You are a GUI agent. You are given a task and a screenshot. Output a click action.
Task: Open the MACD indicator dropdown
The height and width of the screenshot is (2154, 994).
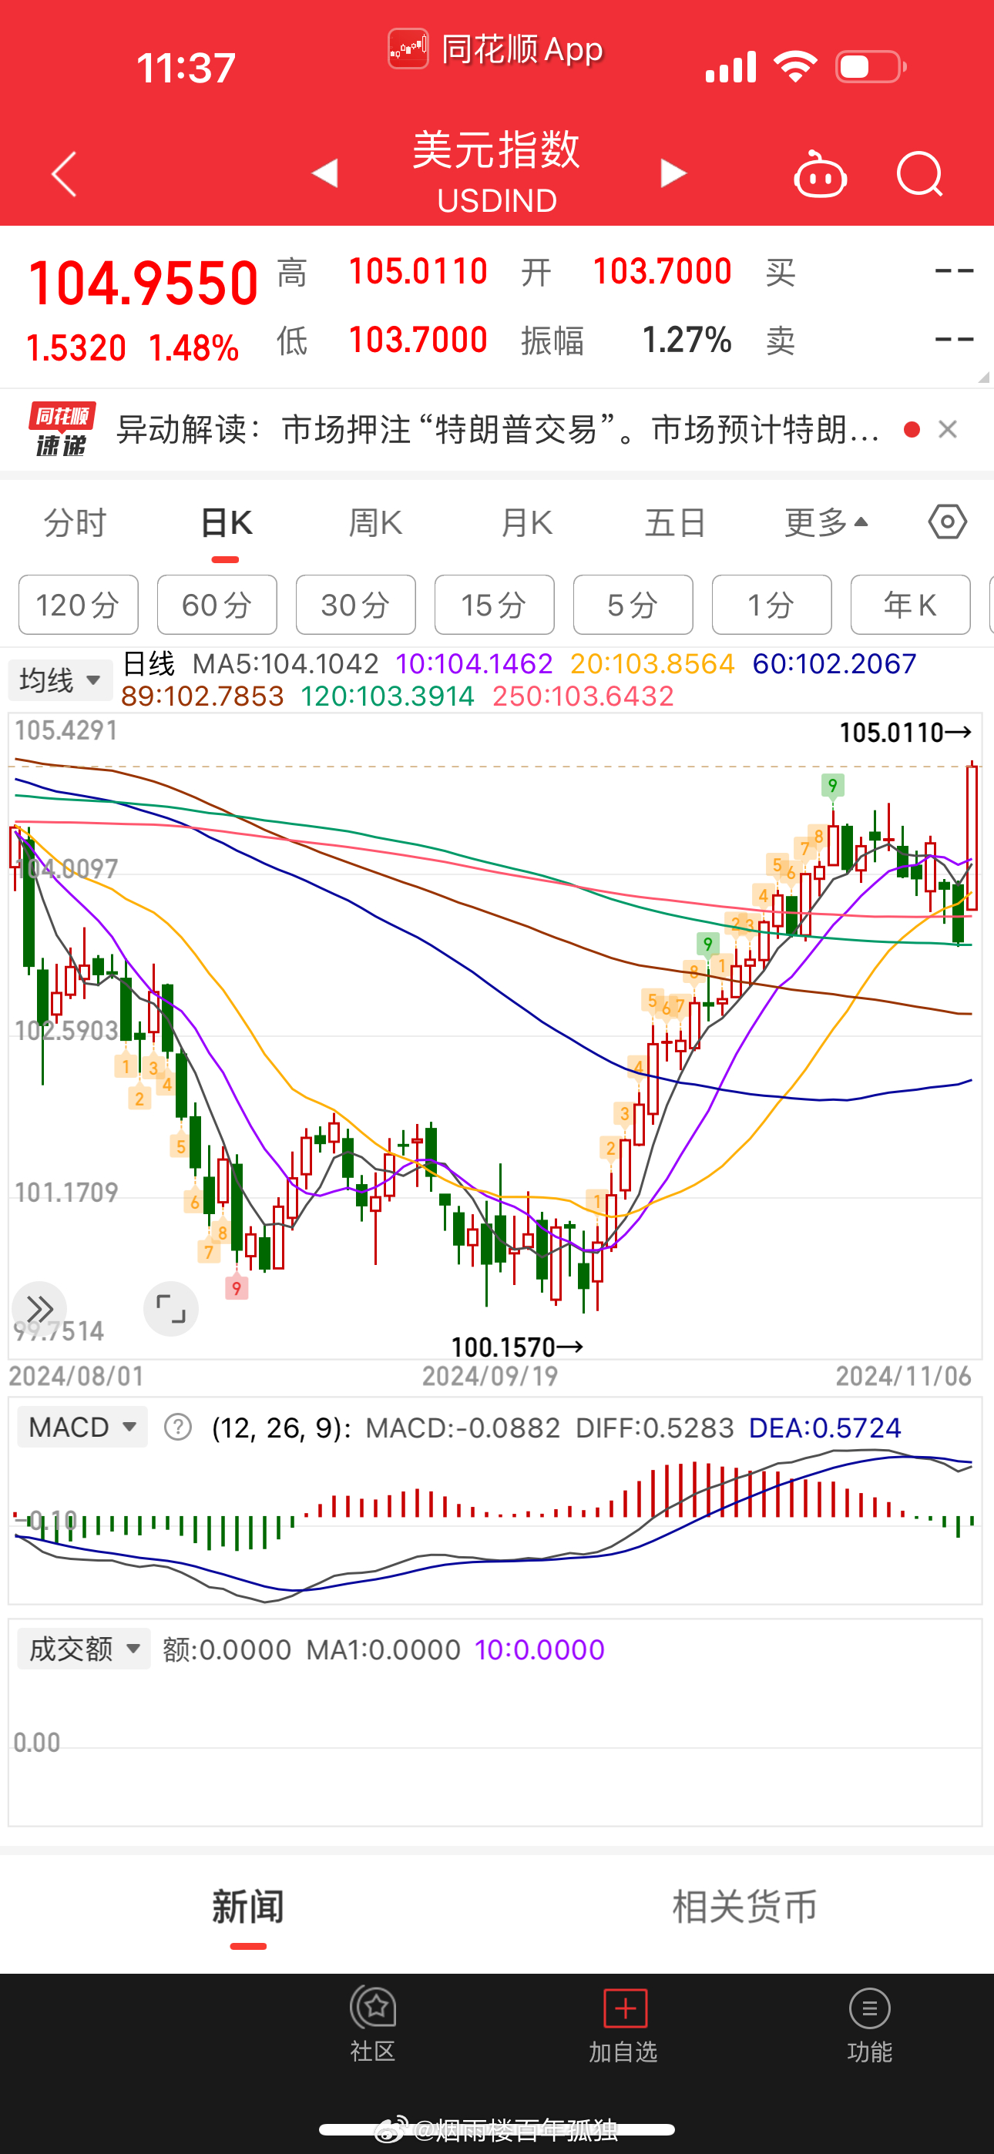[82, 1427]
